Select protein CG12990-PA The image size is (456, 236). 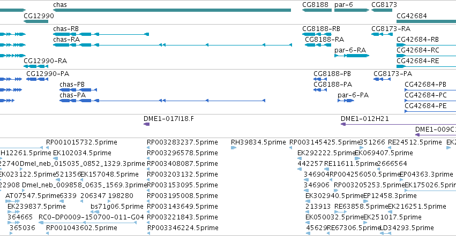[x=48, y=74]
